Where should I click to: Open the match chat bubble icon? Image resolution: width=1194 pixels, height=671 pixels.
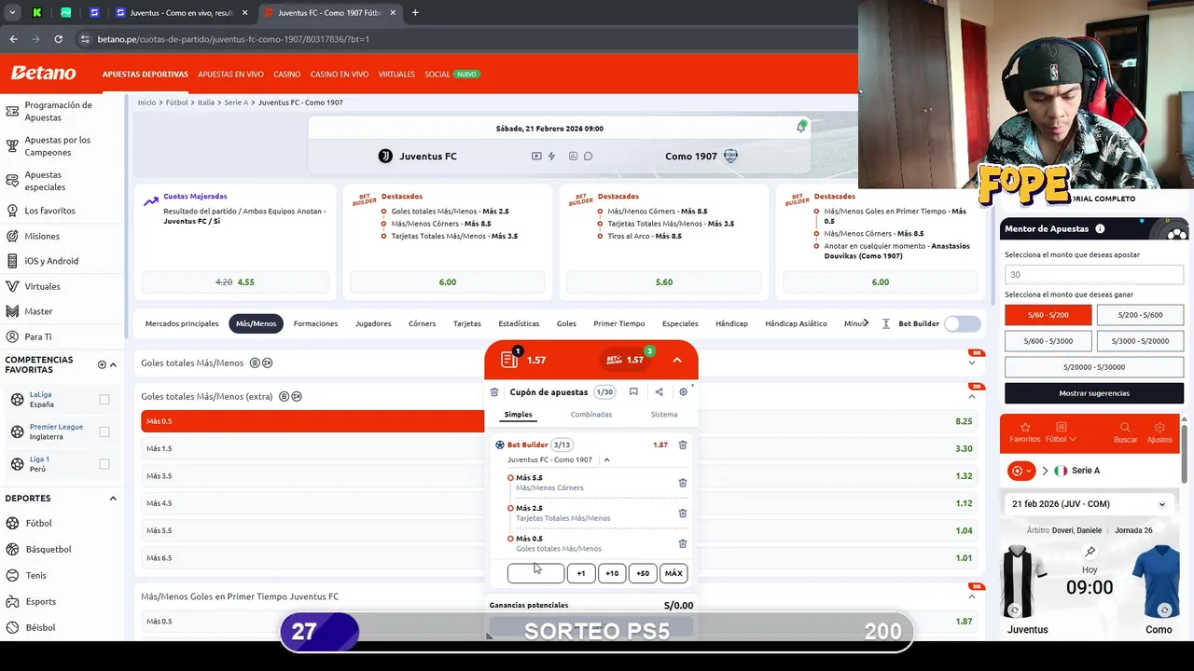(x=588, y=156)
